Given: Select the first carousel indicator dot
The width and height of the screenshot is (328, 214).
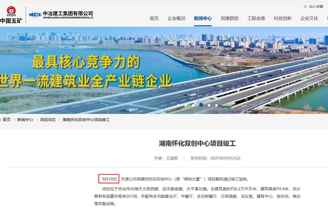Looking at the screenshot, I should (x=178, y=105).
